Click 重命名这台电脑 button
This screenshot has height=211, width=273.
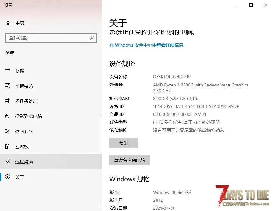(x=129, y=160)
